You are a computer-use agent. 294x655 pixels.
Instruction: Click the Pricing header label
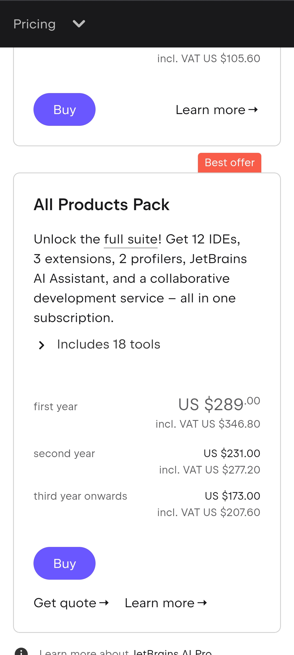tap(35, 24)
